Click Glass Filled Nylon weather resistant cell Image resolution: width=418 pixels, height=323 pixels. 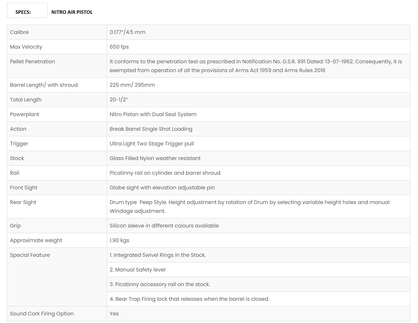pos(155,158)
